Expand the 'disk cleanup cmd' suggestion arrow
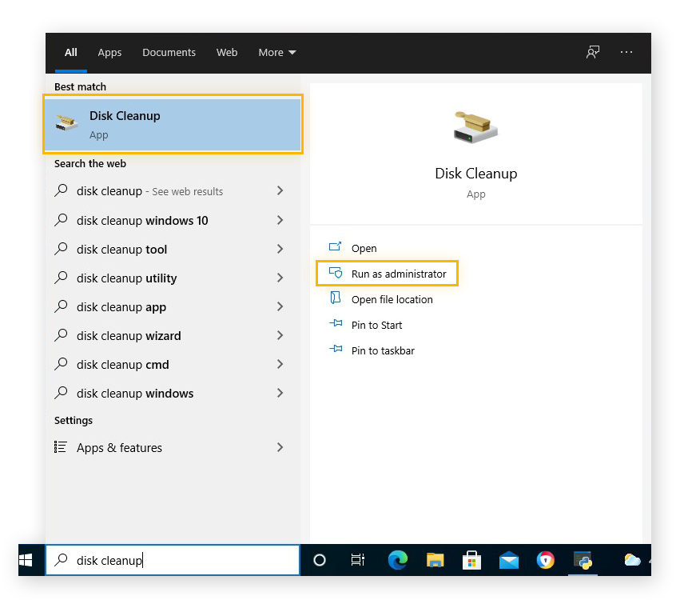This screenshot has width=688, height=612. tap(280, 365)
